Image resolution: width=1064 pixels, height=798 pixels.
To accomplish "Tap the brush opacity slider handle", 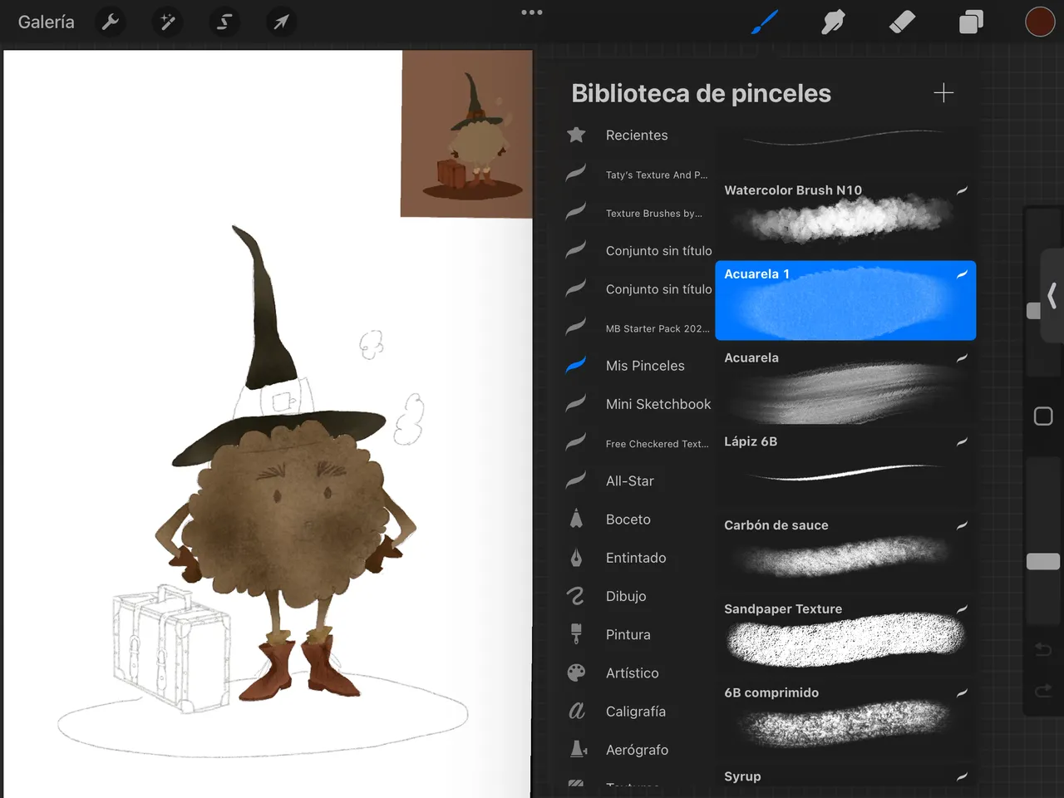I will pyautogui.click(x=1043, y=562).
